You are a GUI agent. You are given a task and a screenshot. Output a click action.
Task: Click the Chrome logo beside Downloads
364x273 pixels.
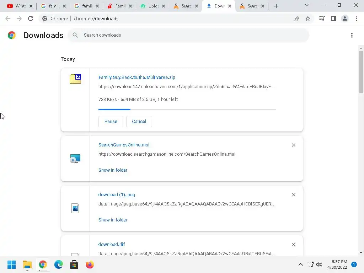pos(12,35)
